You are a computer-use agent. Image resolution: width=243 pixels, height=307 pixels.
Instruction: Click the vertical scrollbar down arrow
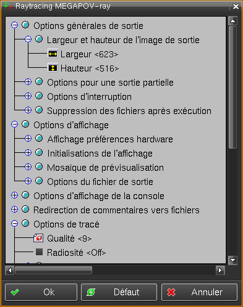coord(232,260)
